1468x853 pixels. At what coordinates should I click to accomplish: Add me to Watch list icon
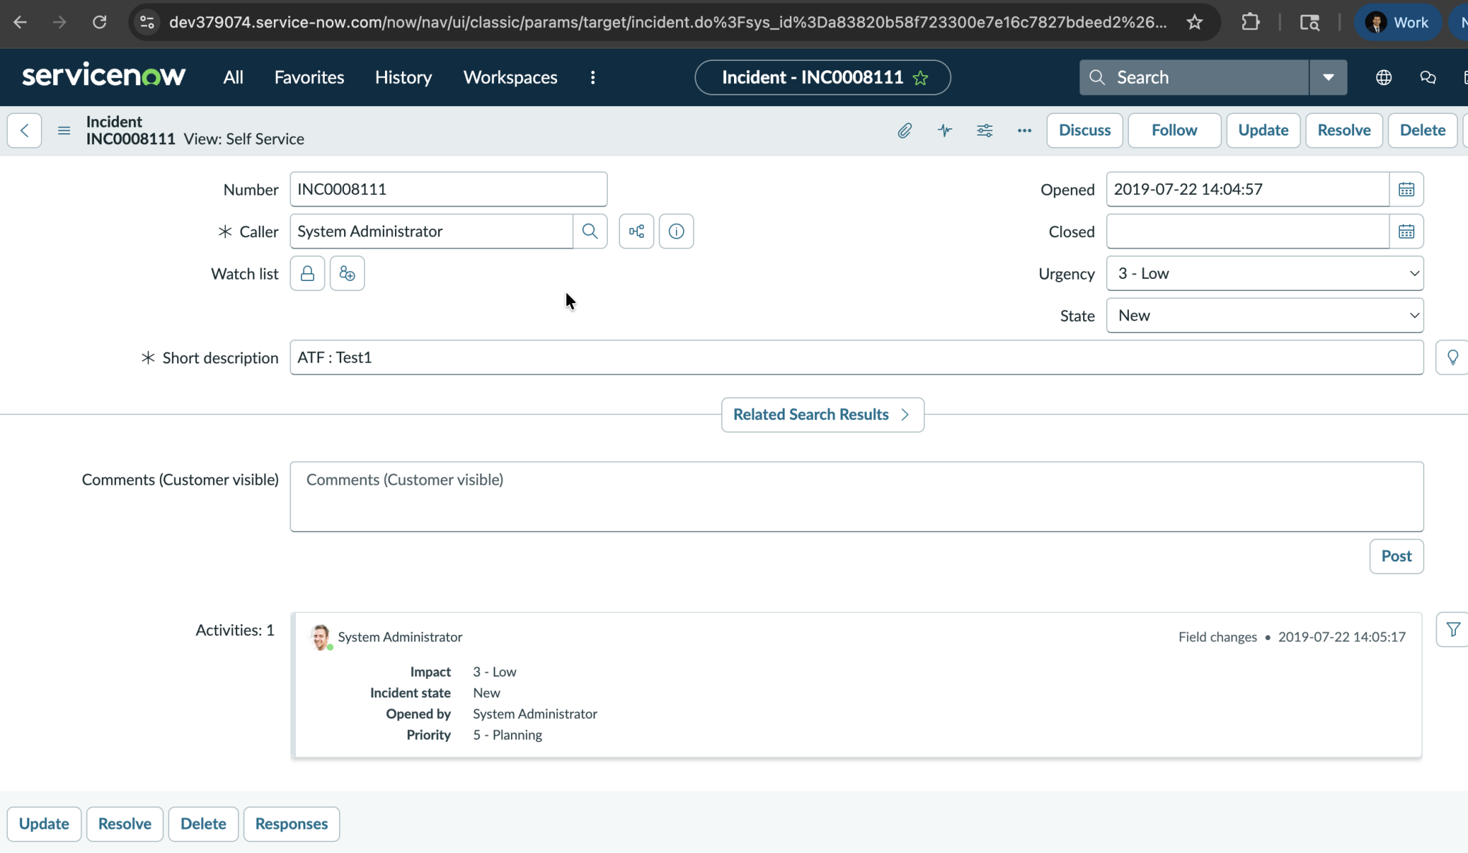pyautogui.click(x=347, y=274)
